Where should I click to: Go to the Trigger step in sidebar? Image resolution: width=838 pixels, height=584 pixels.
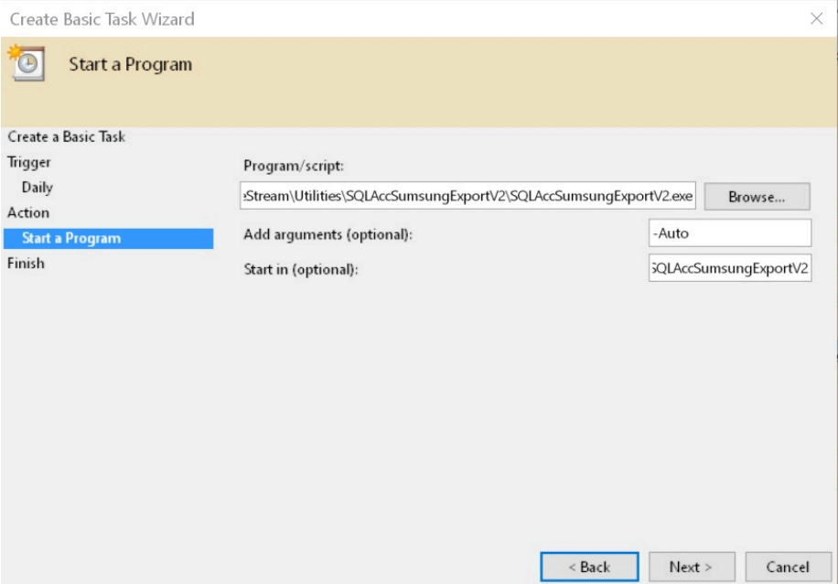29,162
